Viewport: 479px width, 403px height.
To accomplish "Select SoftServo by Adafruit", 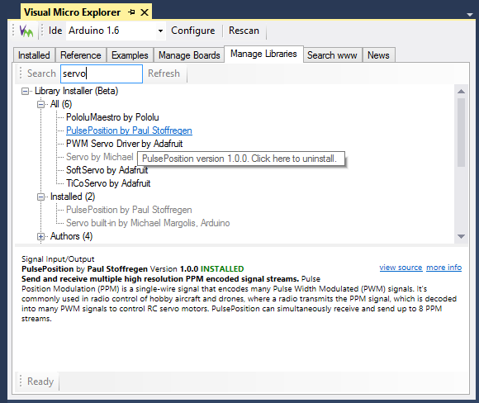I will (x=107, y=170).
